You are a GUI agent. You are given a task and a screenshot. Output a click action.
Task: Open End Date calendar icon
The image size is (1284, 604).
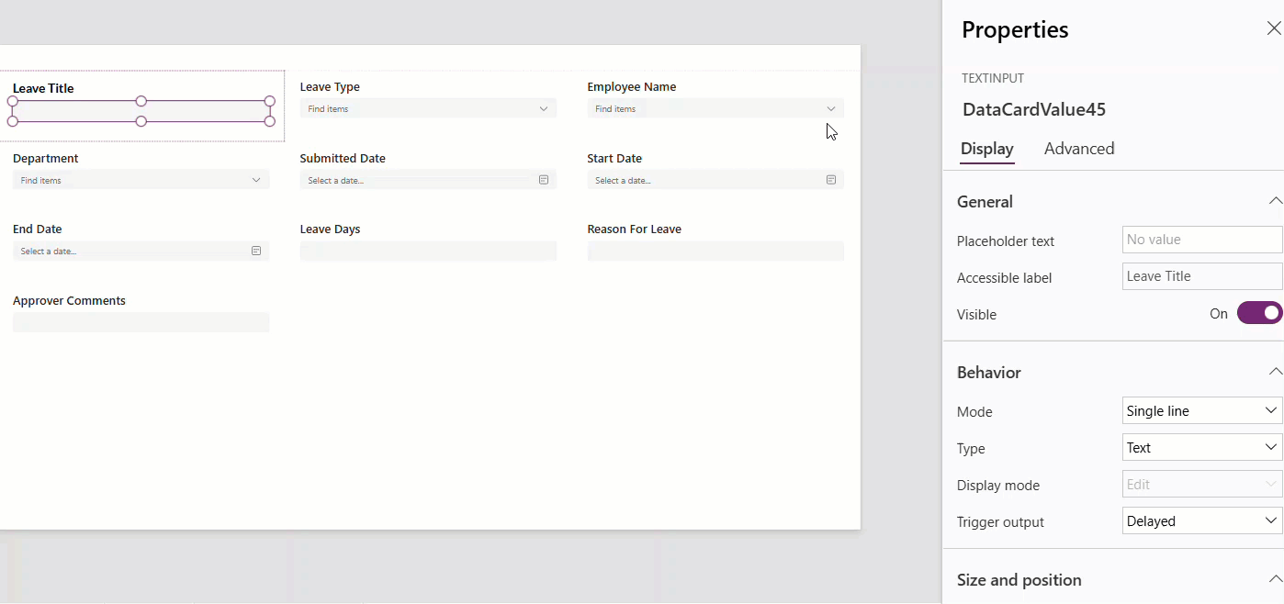256,251
